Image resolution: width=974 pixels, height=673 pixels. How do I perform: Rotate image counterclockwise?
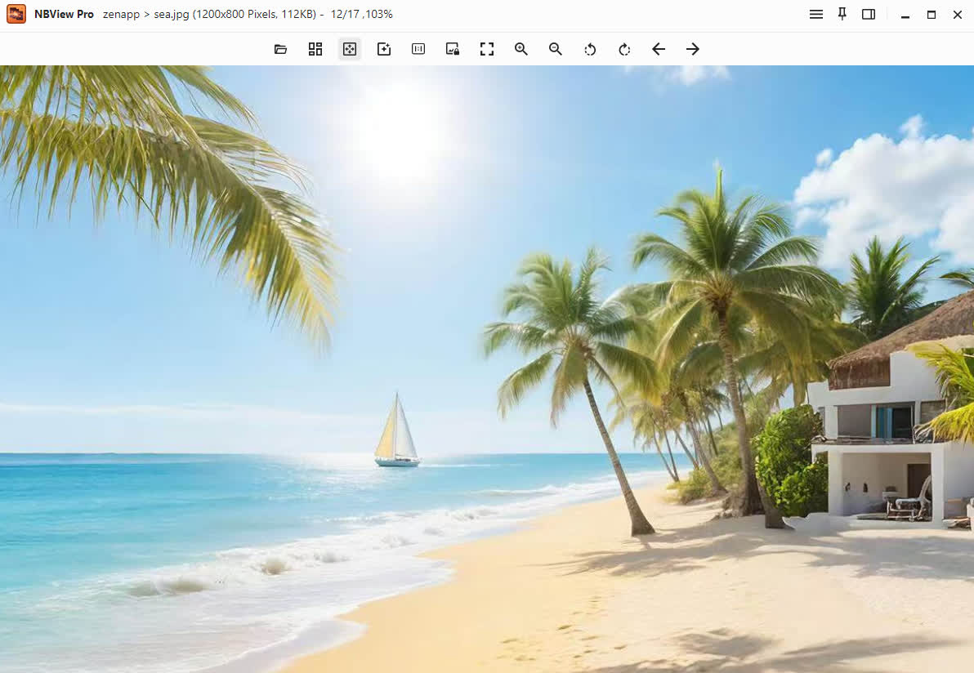(590, 49)
